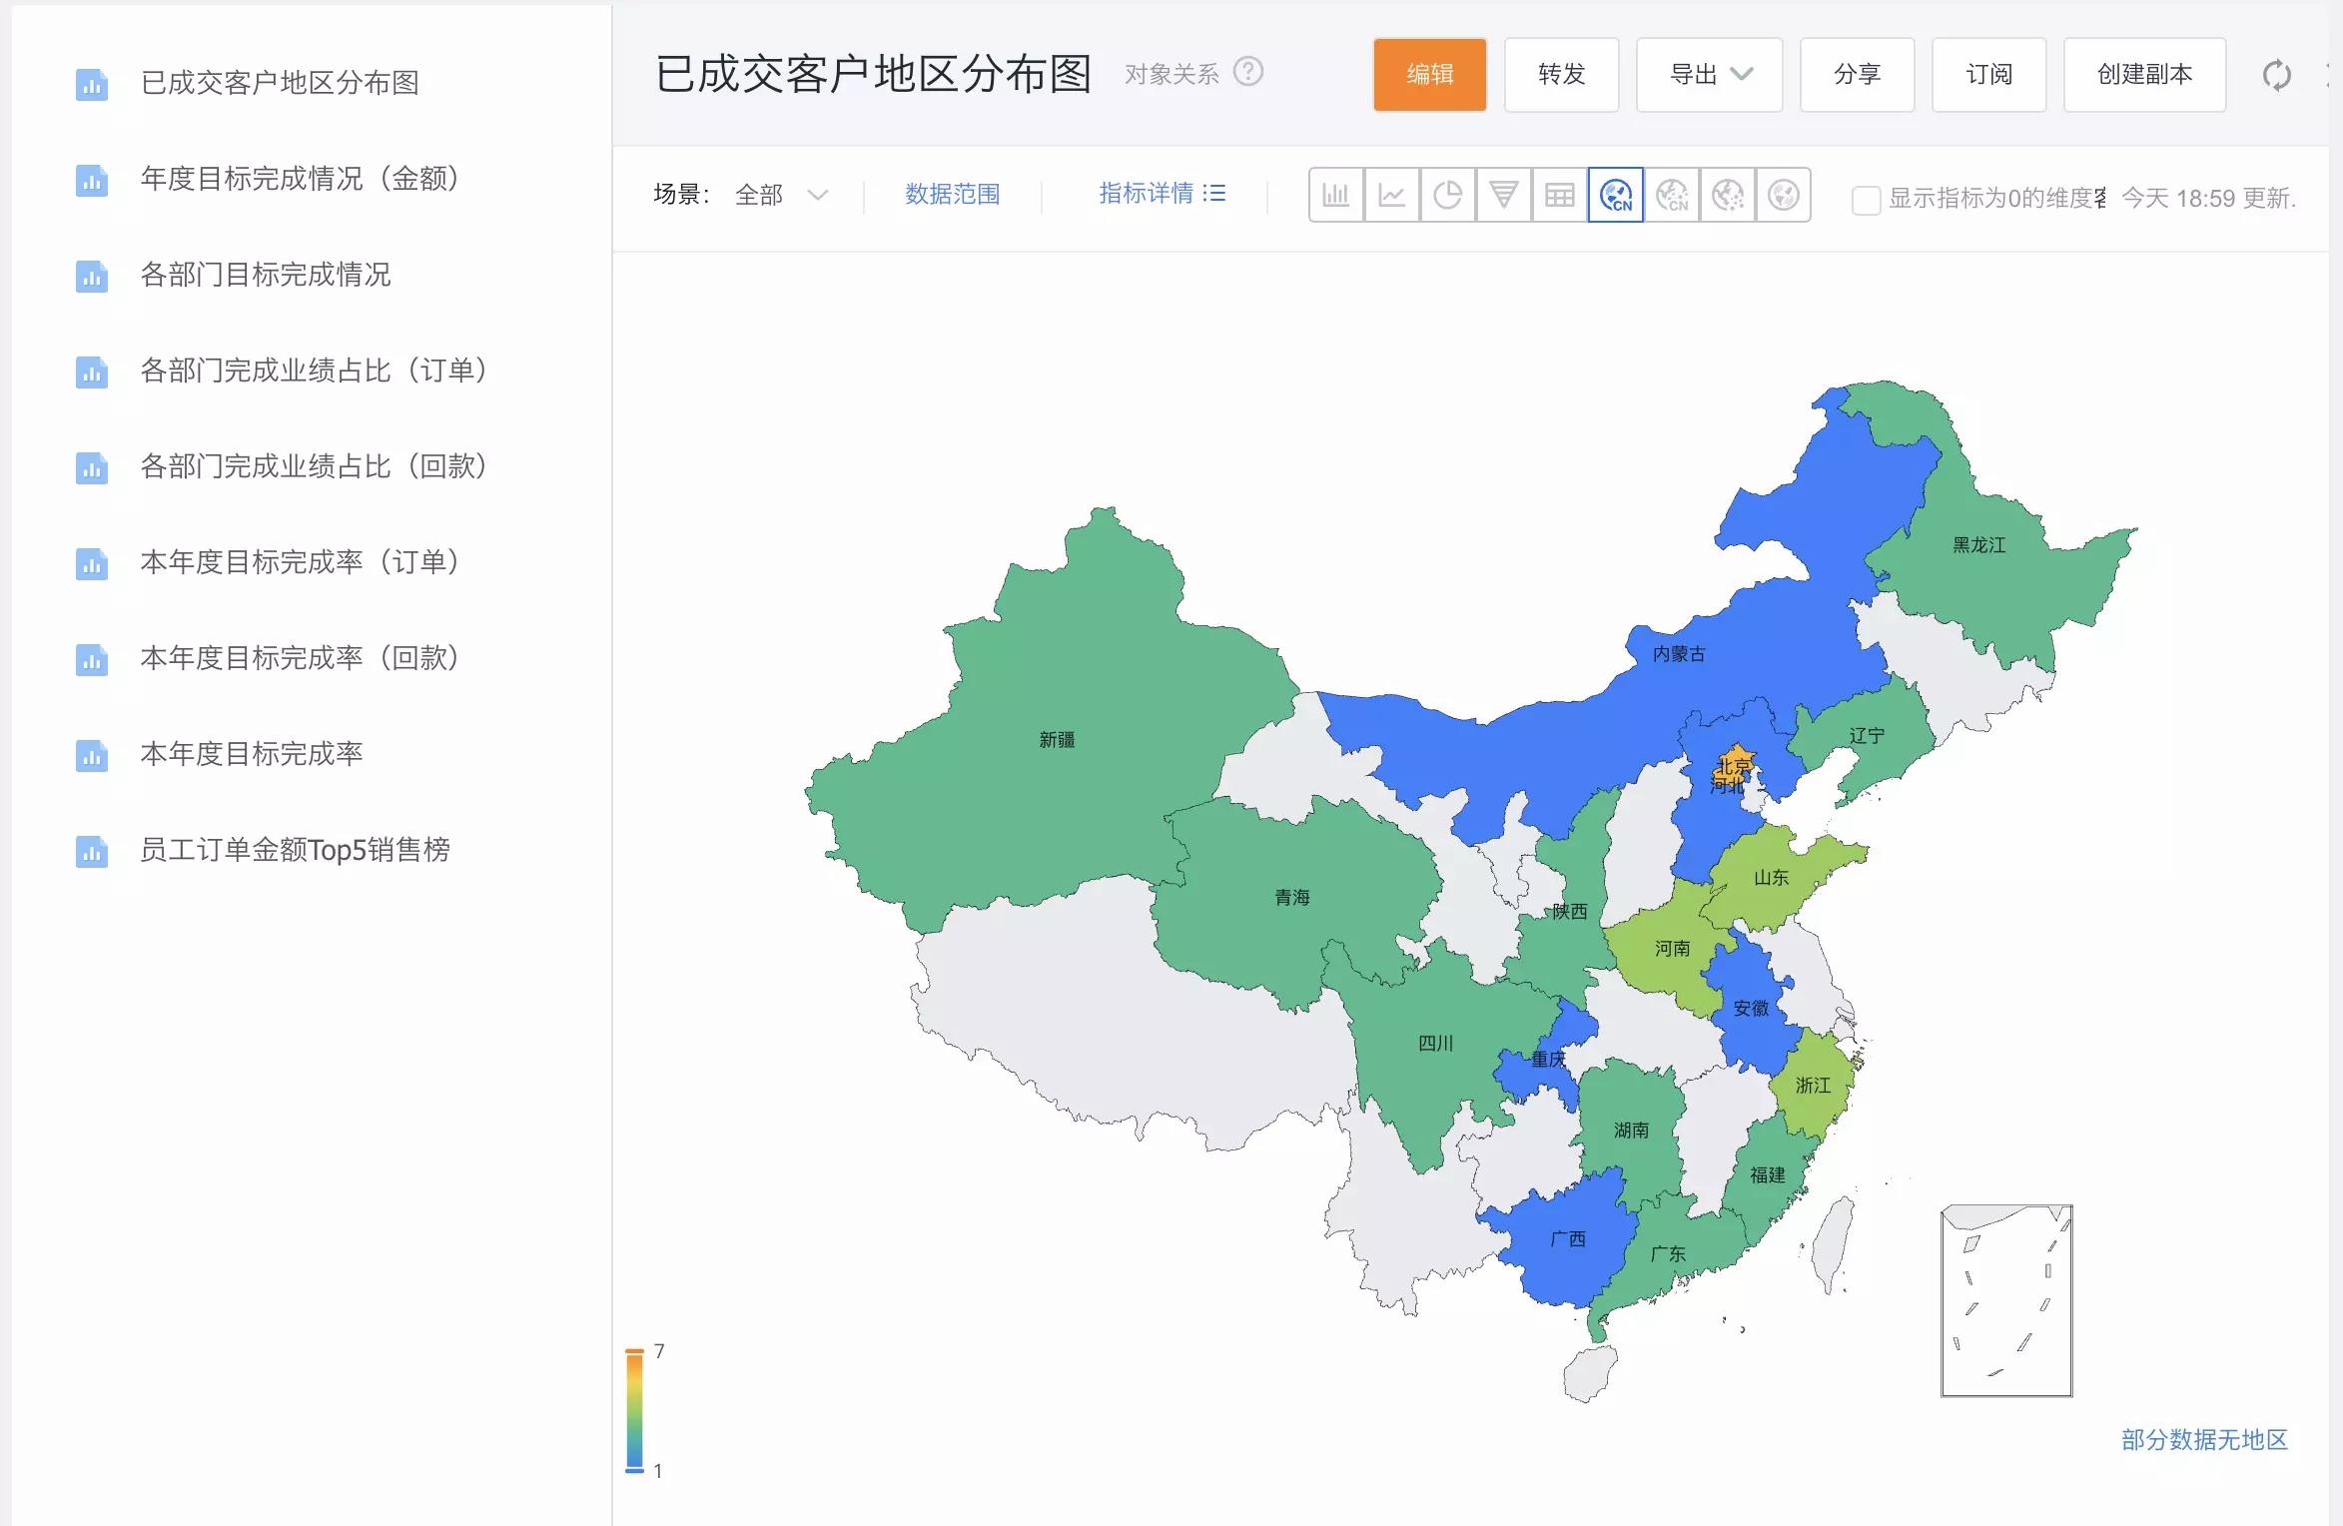Click the 青海 region on the map
This screenshot has width=2343, height=1526.
click(1291, 898)
